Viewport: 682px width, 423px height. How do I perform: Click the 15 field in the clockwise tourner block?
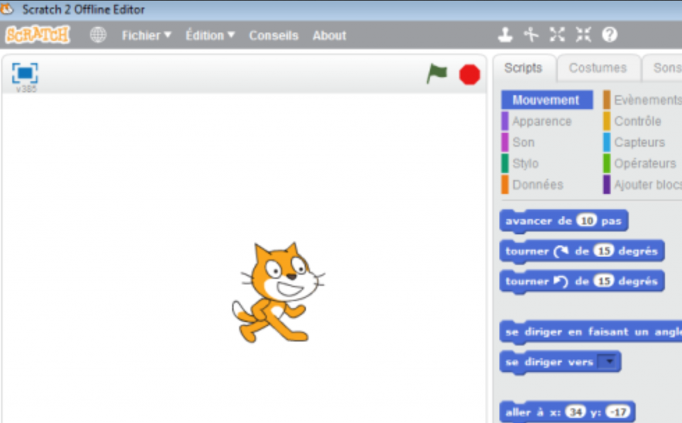click(x=603, y=251)
